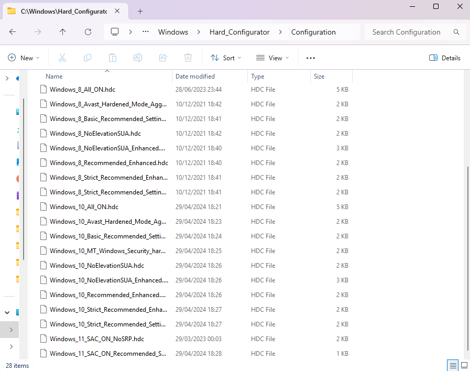The width and height of the screenshot is (470, 371).
Task: Click the Paste clipboard icon
Action: pyautogui.click(x=113, y=58)
